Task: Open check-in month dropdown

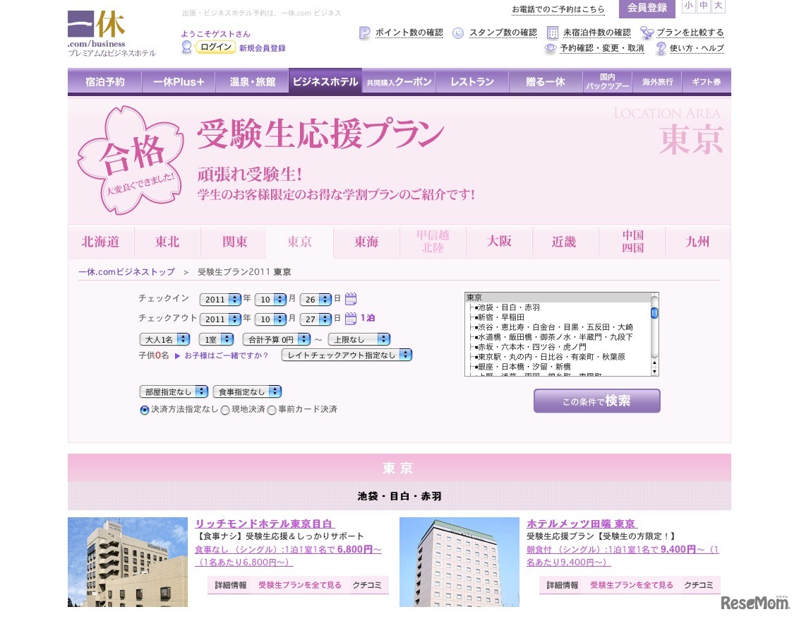Action: click(x=270, y=299)
